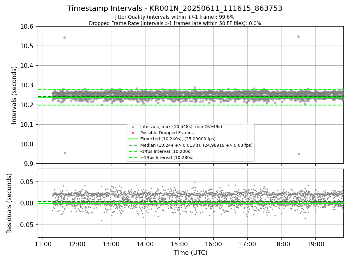Click the low outlier point near 9.95s at 11:40

pos(65,153)
